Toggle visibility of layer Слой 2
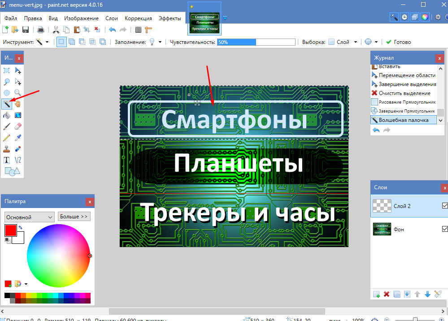This screenshot has width=448, height=321. (445, 206)
